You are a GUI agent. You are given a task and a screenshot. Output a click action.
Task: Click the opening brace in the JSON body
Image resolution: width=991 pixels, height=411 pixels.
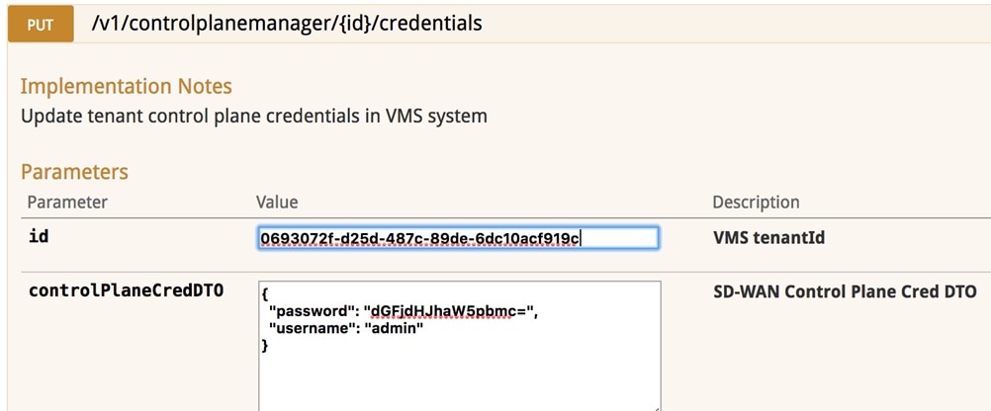click(264, 294)
